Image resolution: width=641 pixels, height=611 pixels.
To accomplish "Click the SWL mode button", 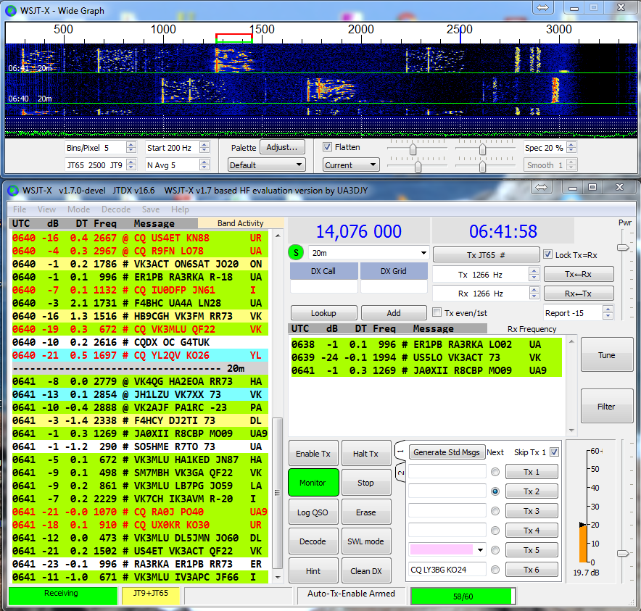I will pyautogui.click(x=366, y=541).
